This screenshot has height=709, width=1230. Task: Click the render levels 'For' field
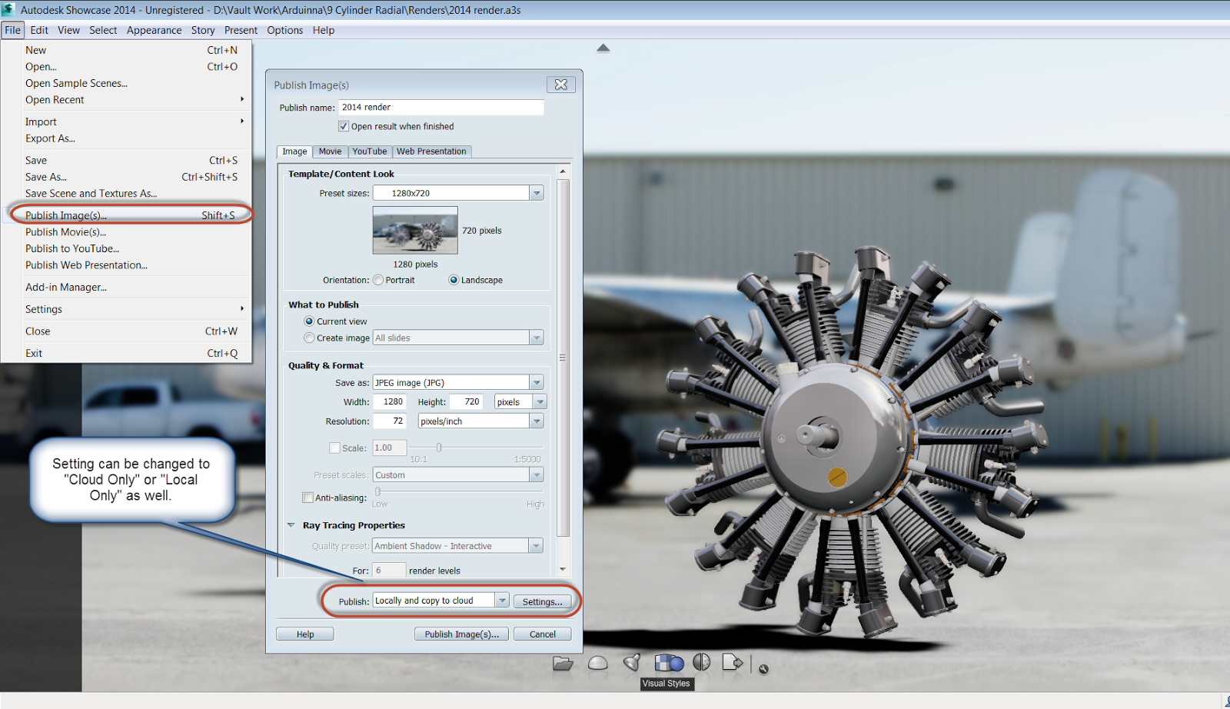coord(390,570)
